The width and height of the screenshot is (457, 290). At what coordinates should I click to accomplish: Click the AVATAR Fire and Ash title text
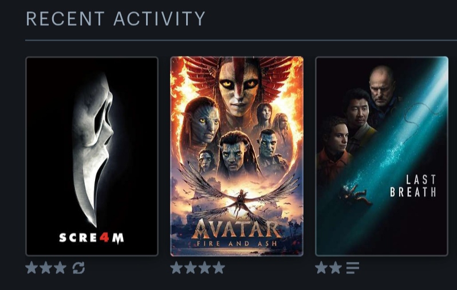click(237, 233)
